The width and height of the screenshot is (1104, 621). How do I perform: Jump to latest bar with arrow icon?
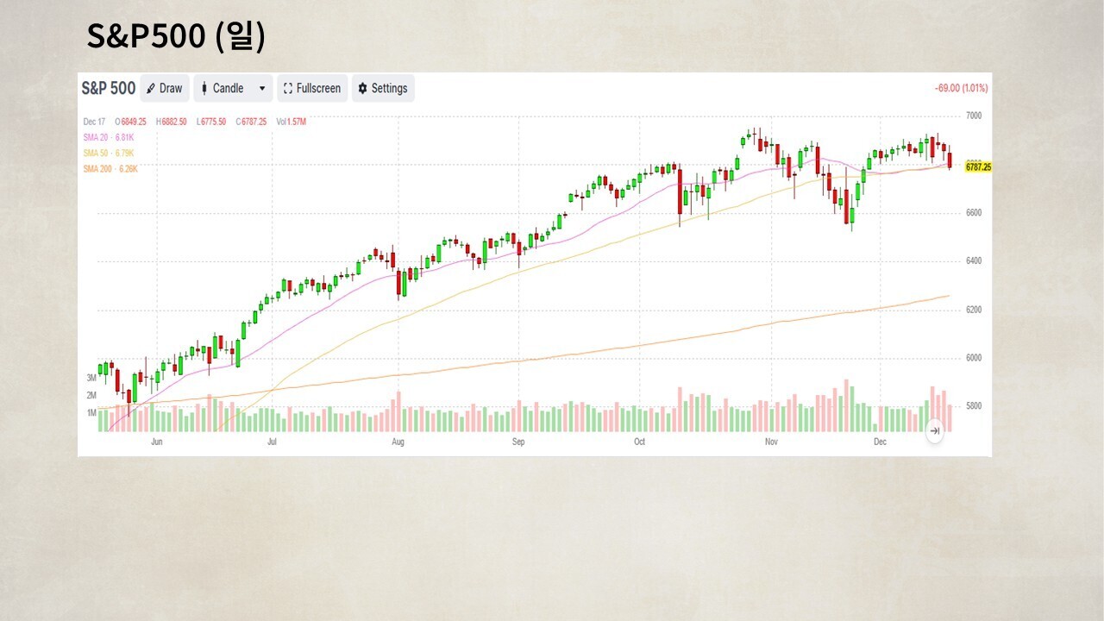tap(934, 430)
